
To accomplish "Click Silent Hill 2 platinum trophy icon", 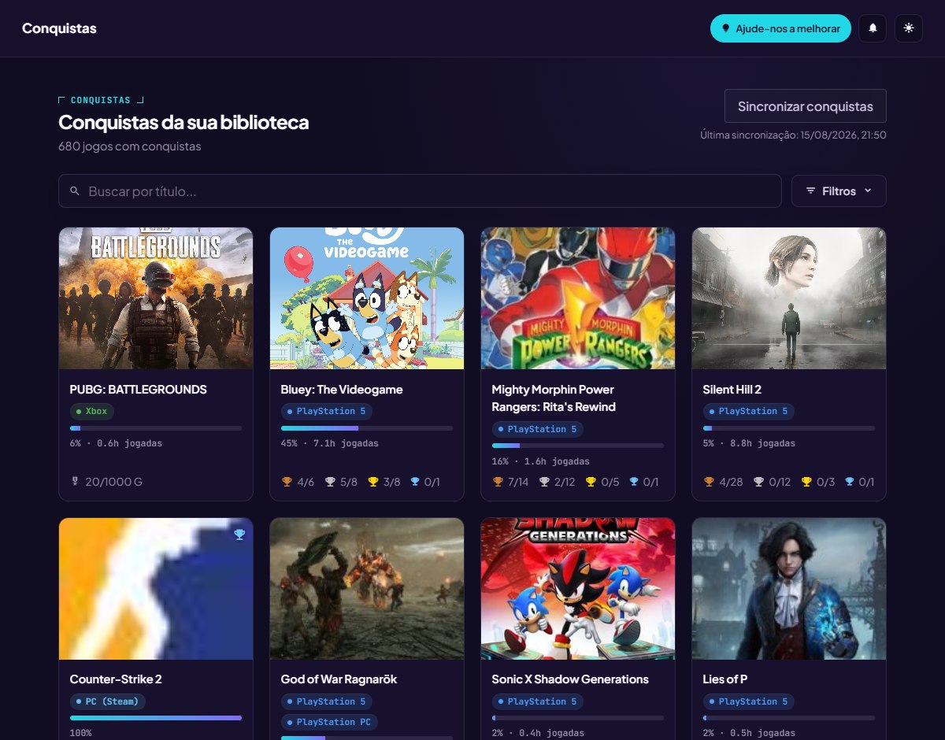I will point(850,482).
